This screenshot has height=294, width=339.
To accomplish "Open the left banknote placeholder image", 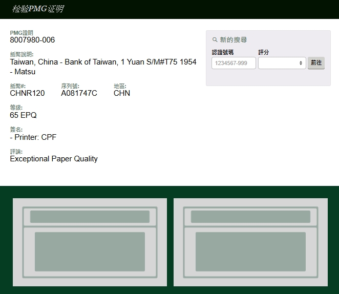I will point(90,242).
